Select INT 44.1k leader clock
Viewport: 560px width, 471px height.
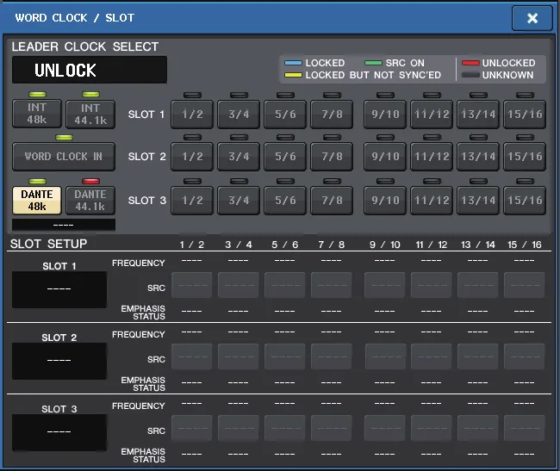click(90, 114)
